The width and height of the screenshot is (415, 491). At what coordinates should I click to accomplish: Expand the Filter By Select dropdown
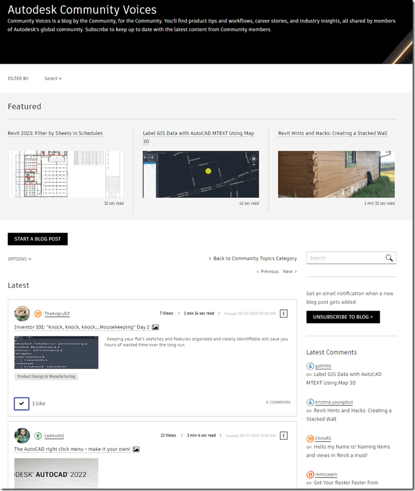pos(52,78)
